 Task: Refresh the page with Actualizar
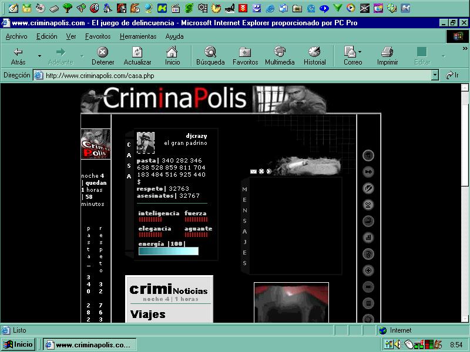(x=137, y=56)
